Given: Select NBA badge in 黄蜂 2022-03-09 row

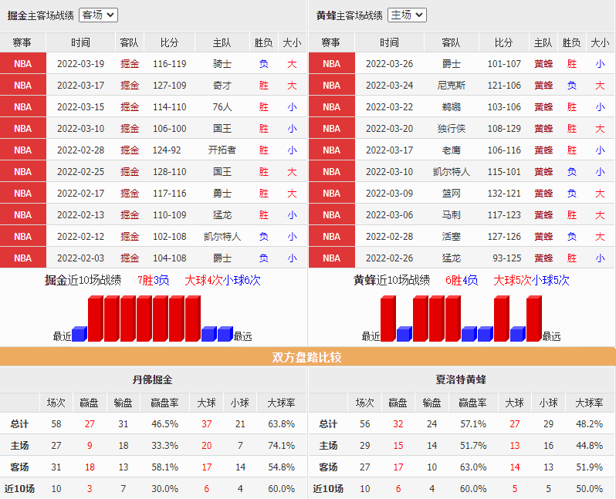Looking at the screenshot, I should [331, 194].
